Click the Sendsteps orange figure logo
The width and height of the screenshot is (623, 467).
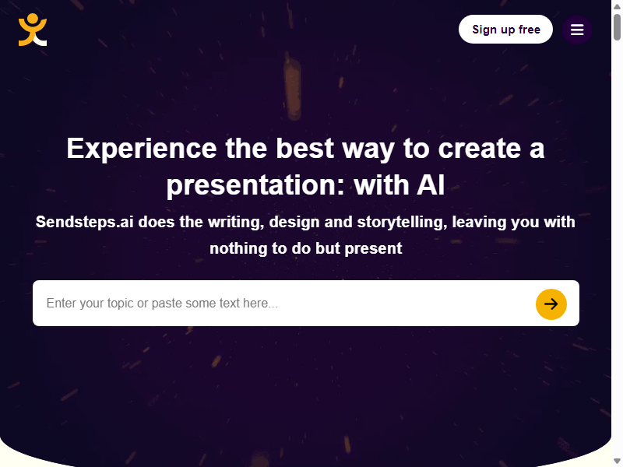pyautogui.click(x=33, y=30)
